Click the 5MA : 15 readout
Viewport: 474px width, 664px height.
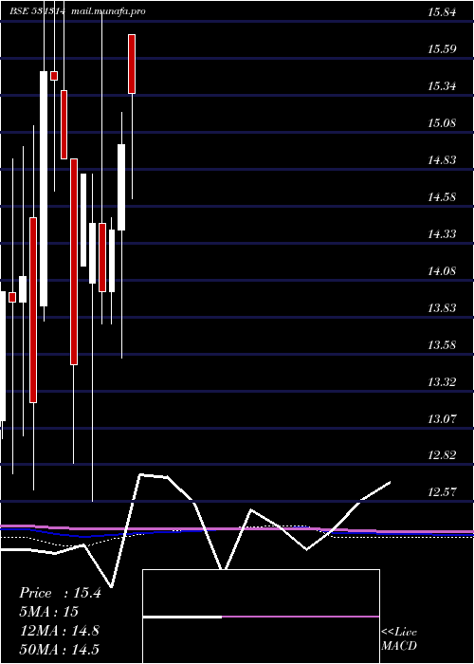[49, 612]
